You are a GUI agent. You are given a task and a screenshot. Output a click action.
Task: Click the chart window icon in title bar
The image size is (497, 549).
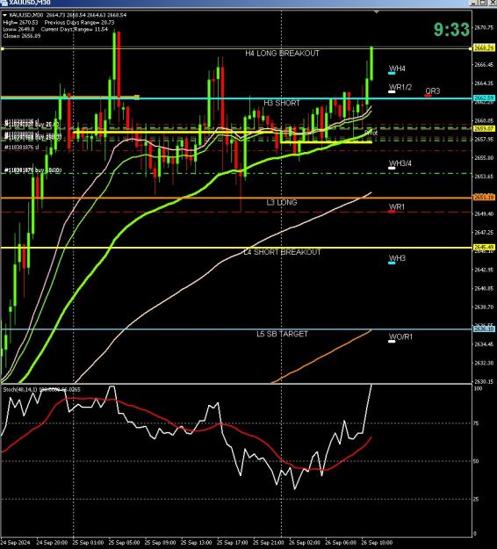point(4,3)
